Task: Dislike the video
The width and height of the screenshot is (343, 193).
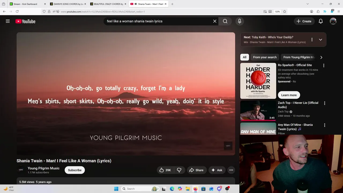Action: point(179,170)
